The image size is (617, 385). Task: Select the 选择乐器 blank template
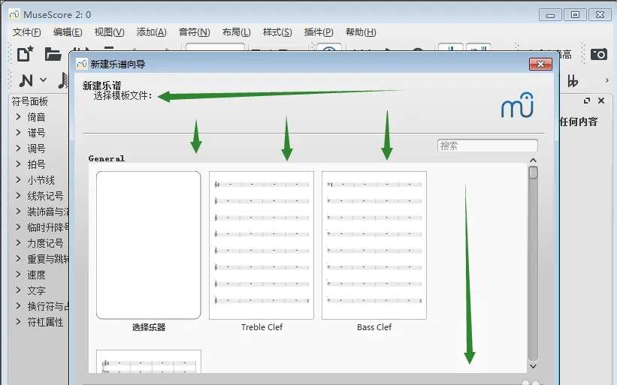(x=148, y=245)
